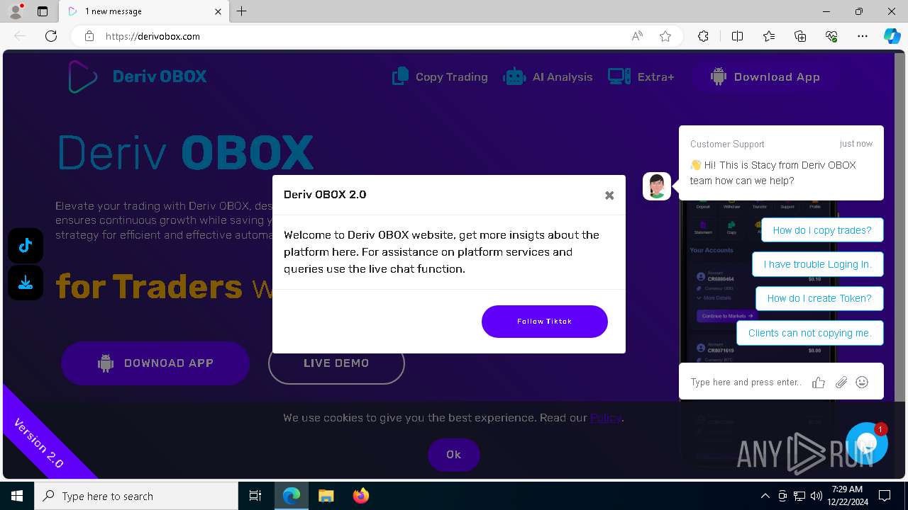Open the Extra+ menu item
This screenshot has width=908, height=510.
[641, 76]
